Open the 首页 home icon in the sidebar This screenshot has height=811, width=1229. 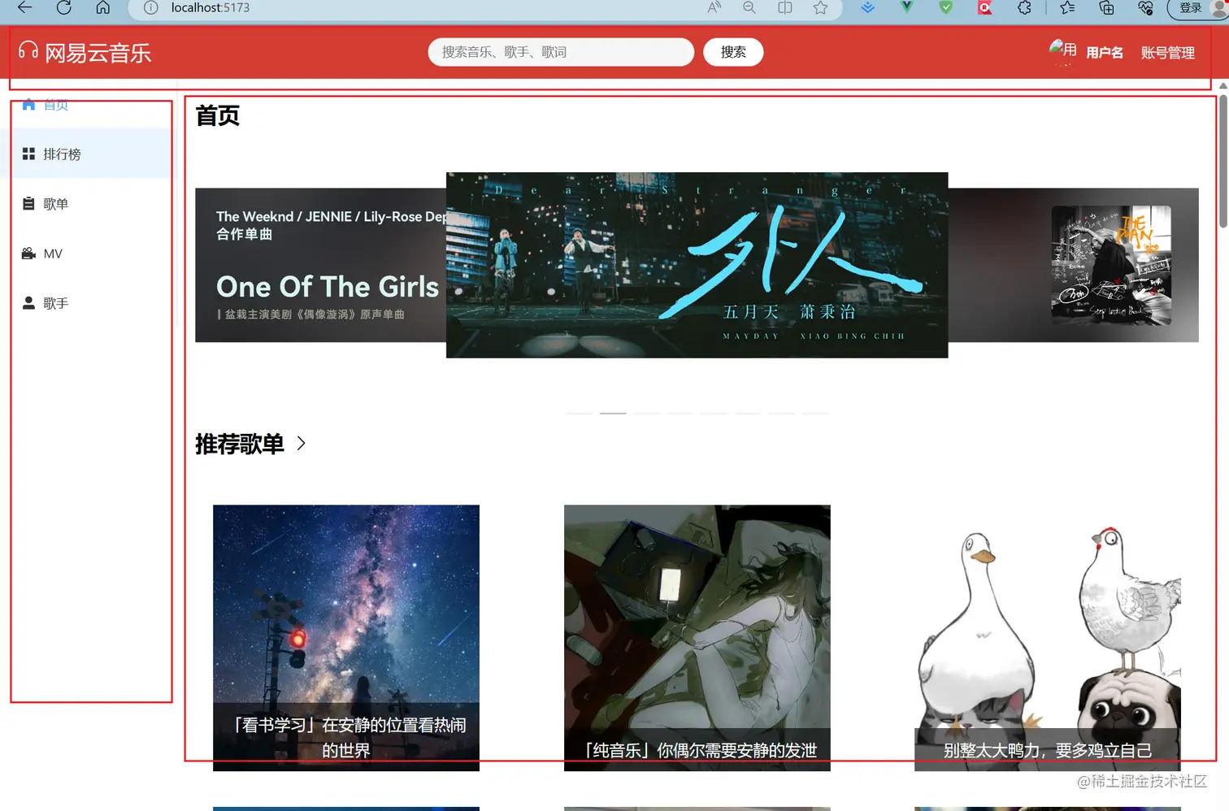tap(28, 104)
